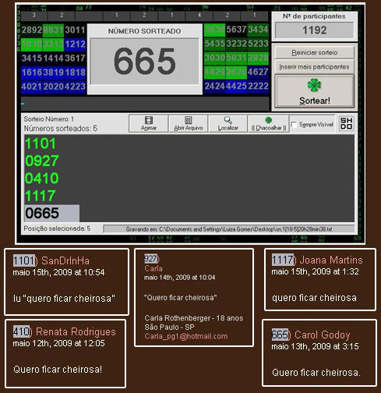Click the highlighted comment number 1117
381x393 pixels.
(x=282, y=260)
